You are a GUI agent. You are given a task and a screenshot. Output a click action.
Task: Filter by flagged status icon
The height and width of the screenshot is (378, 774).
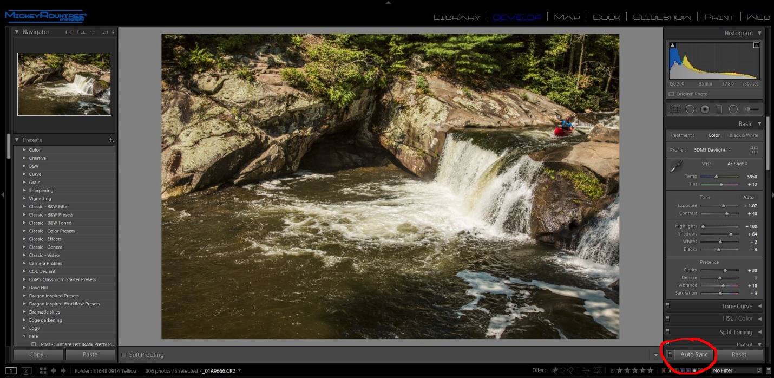pyautogui.click(x=555, y=370)
